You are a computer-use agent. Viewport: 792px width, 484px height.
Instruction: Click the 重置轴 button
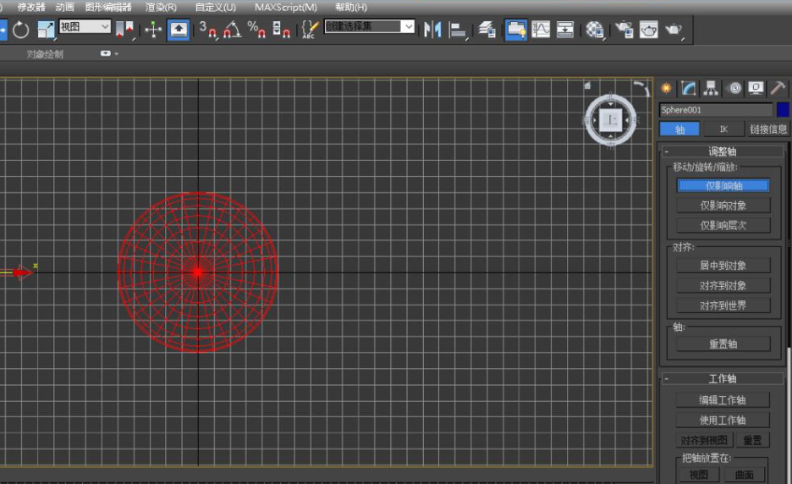coord(723,344)
